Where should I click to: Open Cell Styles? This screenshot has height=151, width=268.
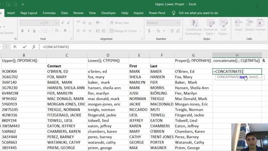223,27
